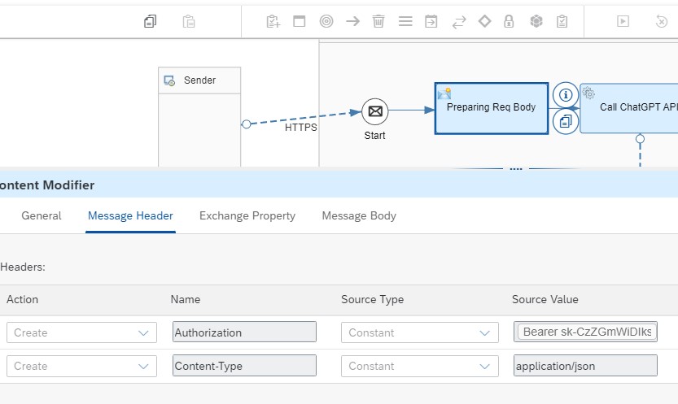Open the Message Body tab
Viewport: 678px width, 404px height.
pyautogui.click(x=359, y=215)
